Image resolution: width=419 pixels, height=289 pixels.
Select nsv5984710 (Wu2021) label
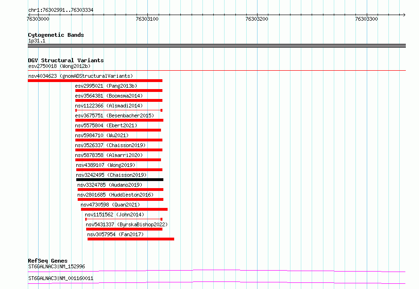click(102, 135)
